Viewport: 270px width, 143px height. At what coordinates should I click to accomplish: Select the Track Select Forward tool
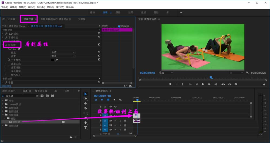(x=86, y=98)
